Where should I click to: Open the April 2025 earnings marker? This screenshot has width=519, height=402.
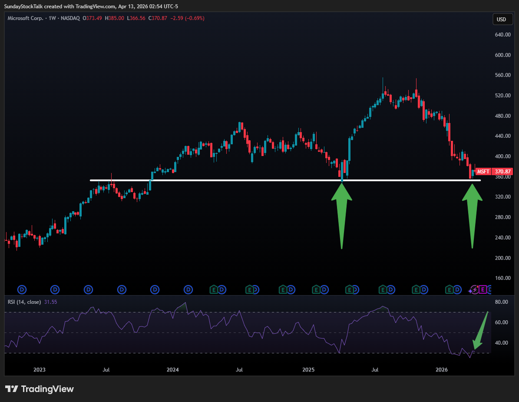[x=349, y=290]
